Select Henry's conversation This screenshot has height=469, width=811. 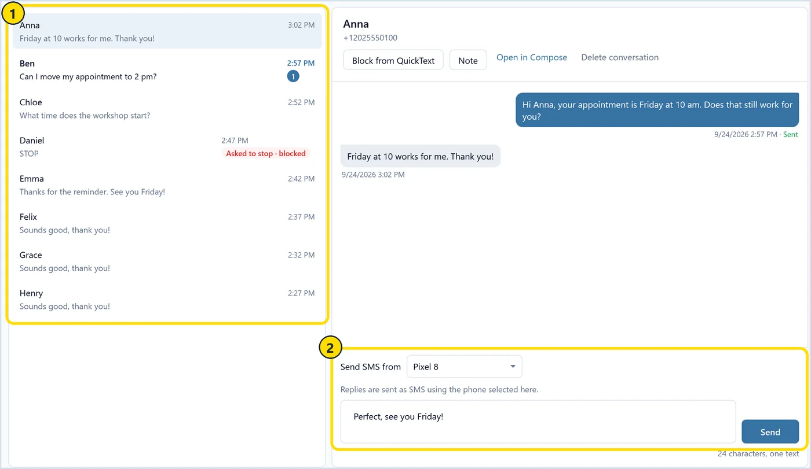(167, 299)
